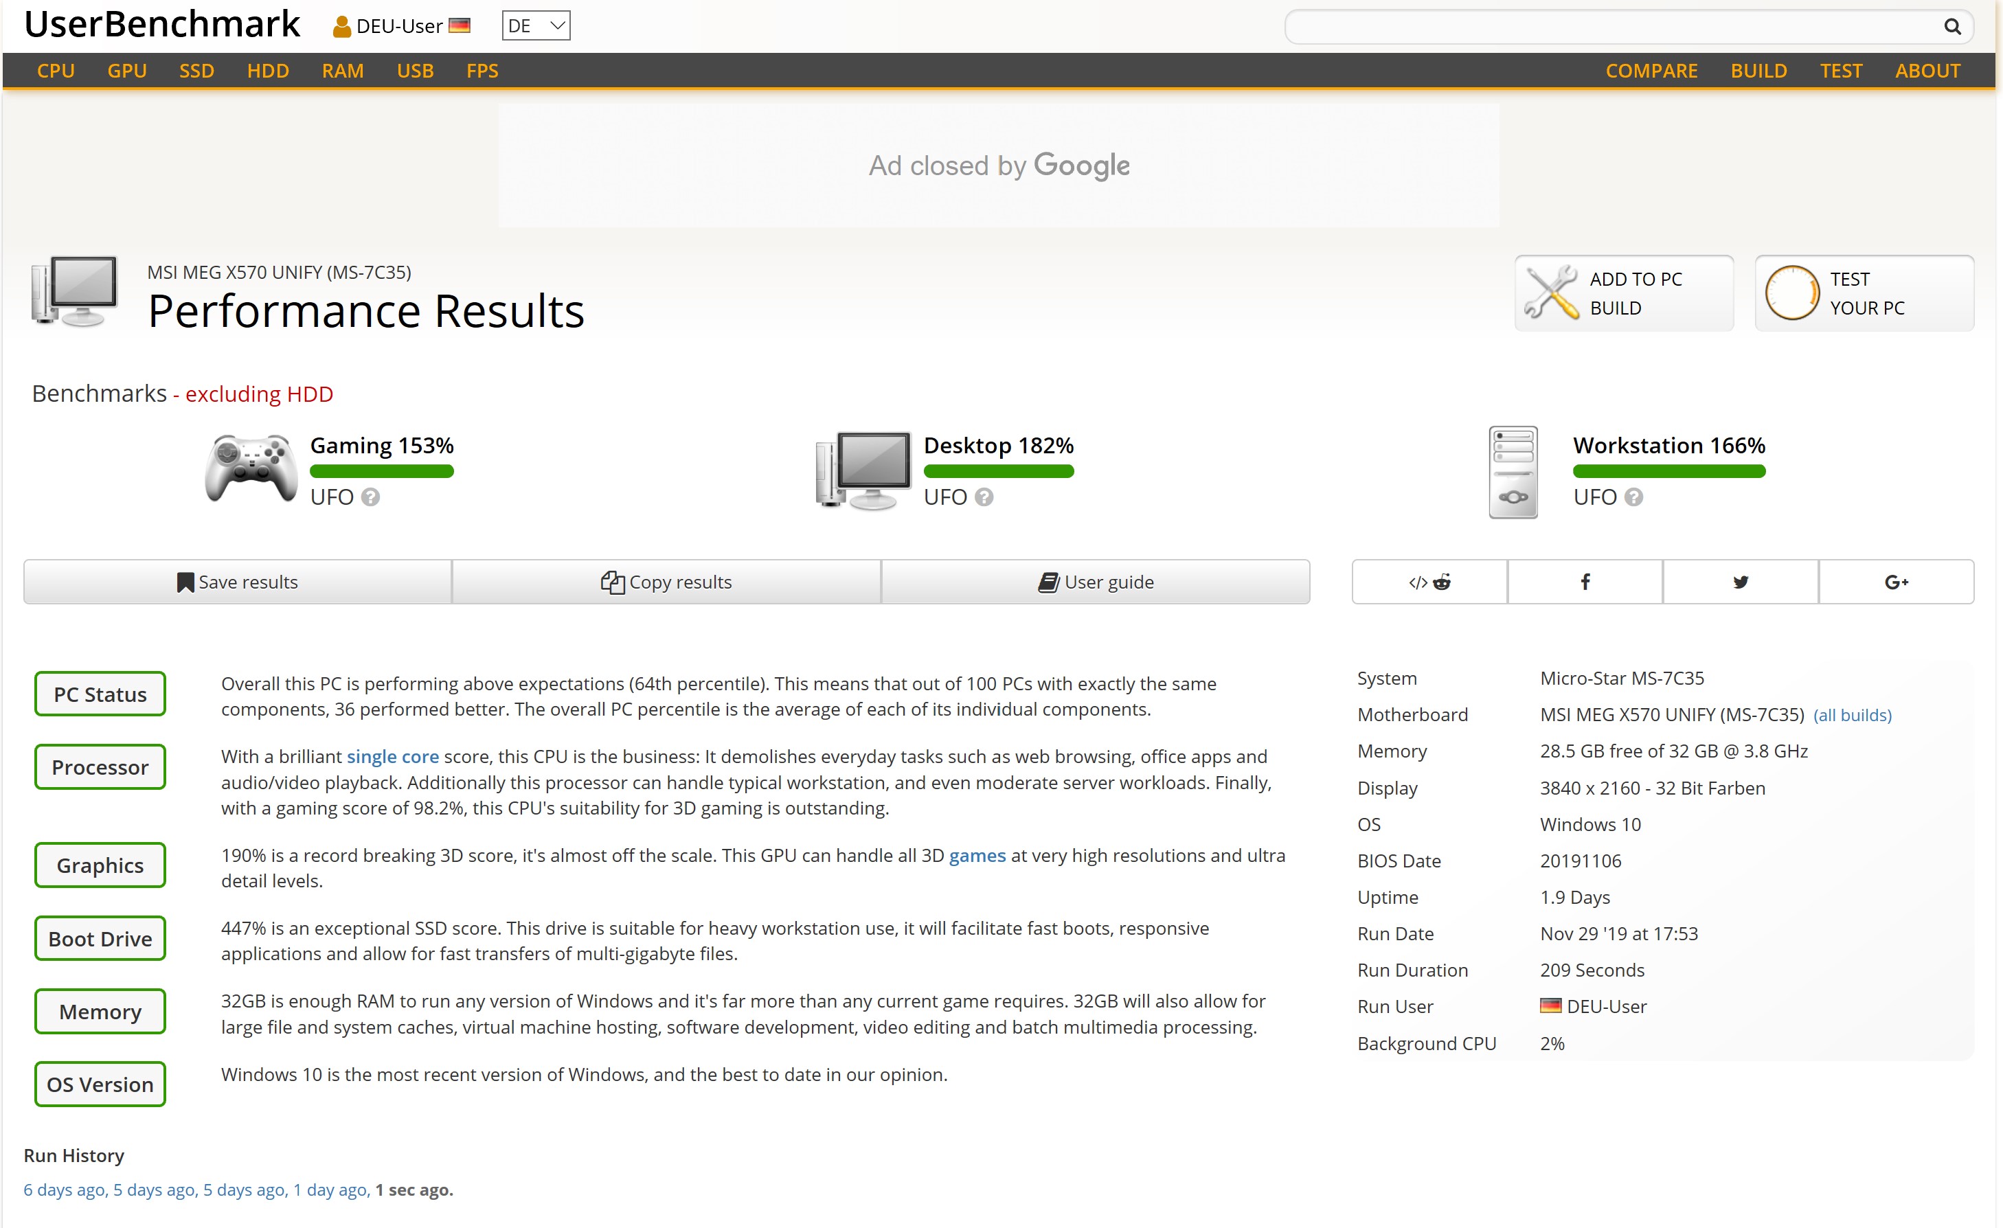Click the Test Your PC button
The image size is (2003, 1228).
[x=1864, y=293]
